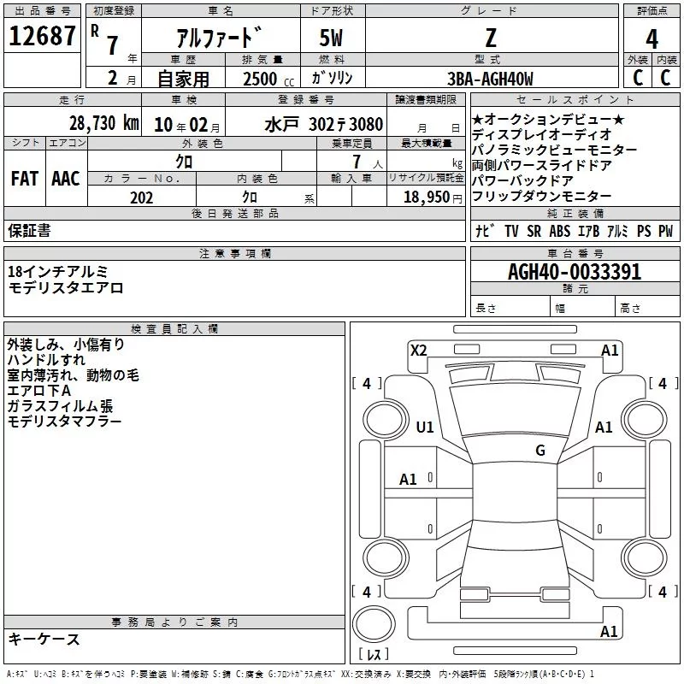The height and width of the screenshot is (684, 684).
Task: Click air conditioner value AAC
Action: (66, 179)
